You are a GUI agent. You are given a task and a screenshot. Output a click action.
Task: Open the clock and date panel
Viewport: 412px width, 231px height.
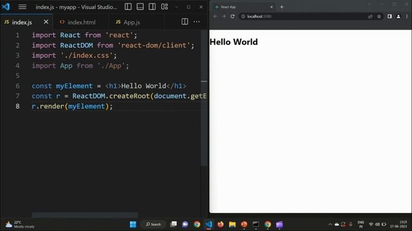pyautogui.click(x=399, y=225)
